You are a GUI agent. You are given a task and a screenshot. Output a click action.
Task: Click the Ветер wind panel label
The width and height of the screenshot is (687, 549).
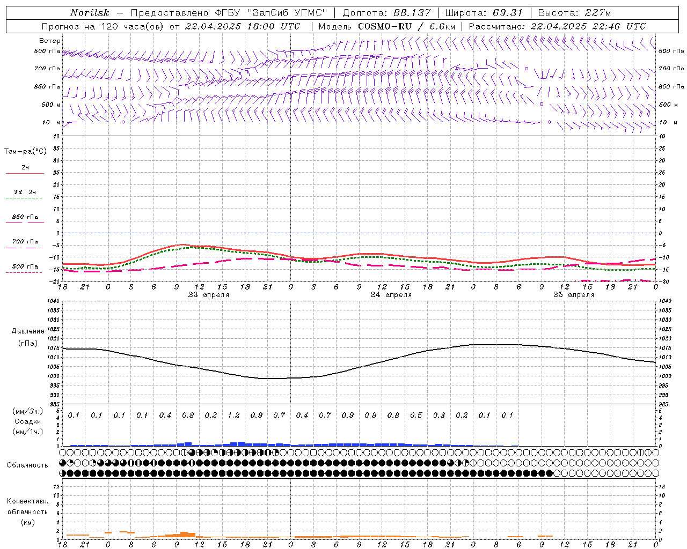tap(50, 41)
